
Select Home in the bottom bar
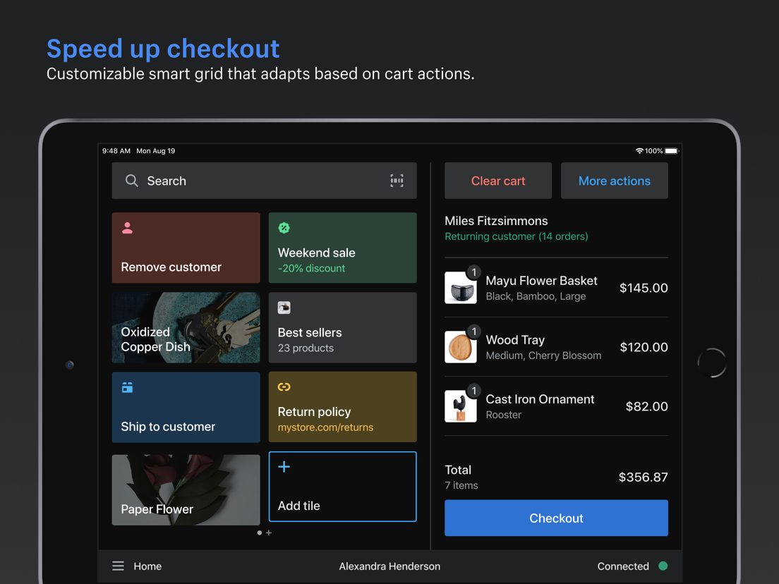[147, 566]
